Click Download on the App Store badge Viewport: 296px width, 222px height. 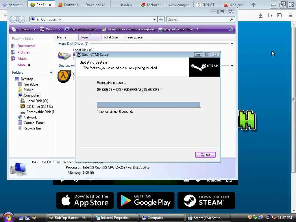click(85, 201)
